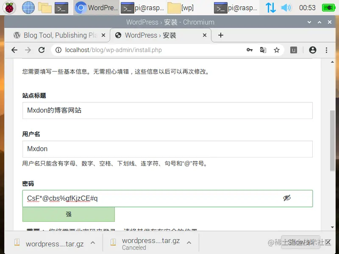
Task: Close the Chromium window
Action: 330,22
